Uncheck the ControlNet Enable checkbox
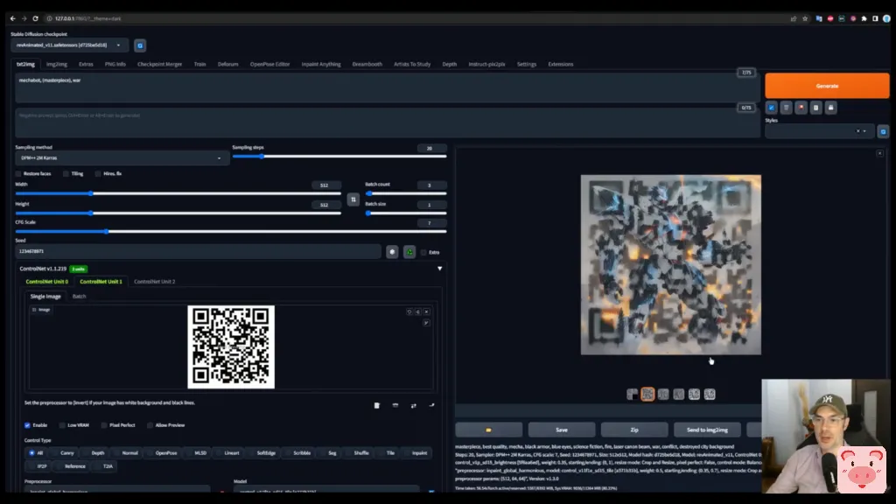The image size is (896, 504). 27,424
